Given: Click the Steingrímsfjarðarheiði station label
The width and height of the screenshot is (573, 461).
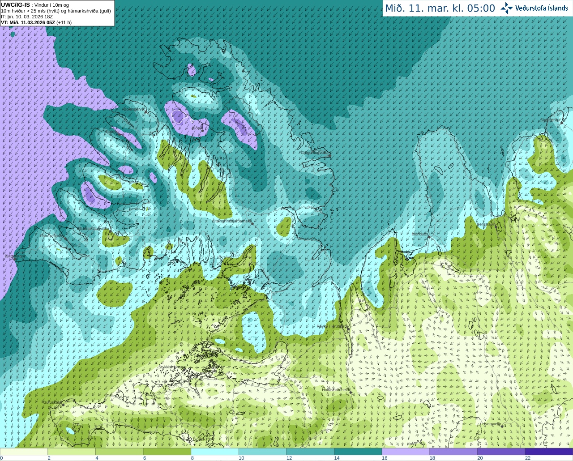Looking at the screenshot, I should point(232,221).
